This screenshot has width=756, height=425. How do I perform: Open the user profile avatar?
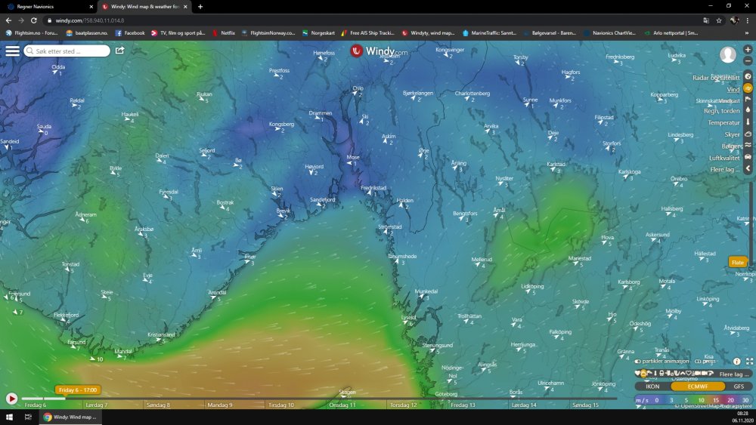(x=727, y=54)
